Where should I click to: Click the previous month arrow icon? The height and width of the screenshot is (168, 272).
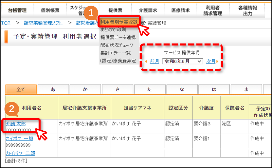(146, 61)
